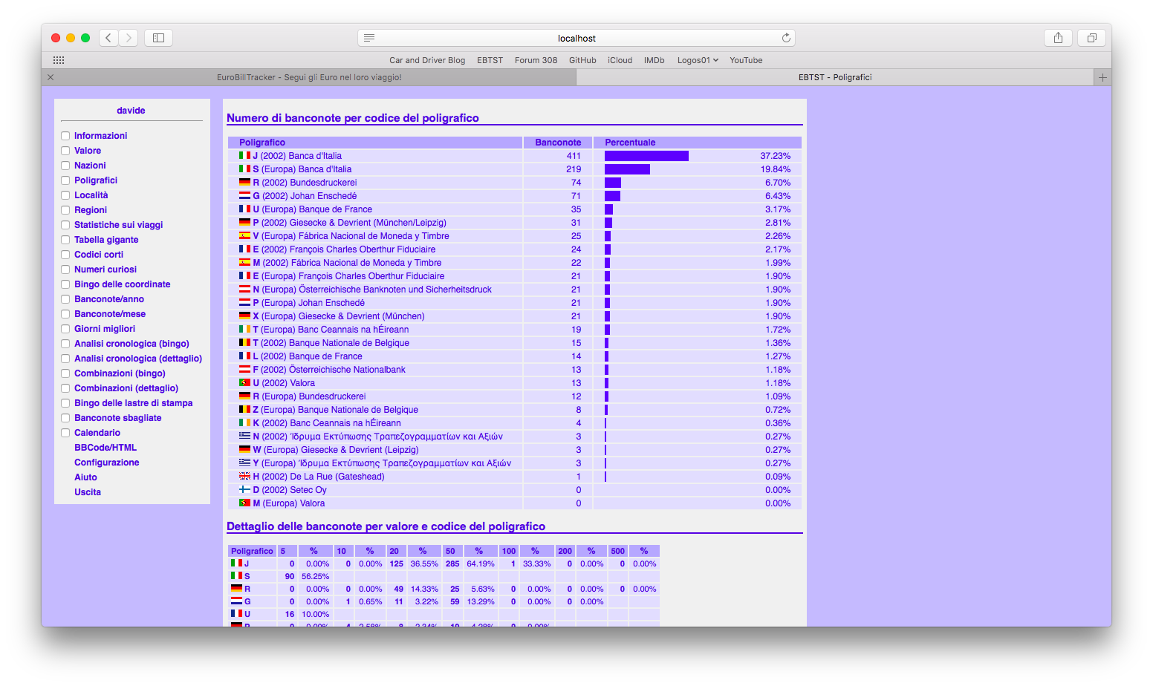Click the Spanish flag beside V (Europa) Fábrica Nacional
Screen dimensions: 1153x686
click(244, 235)
